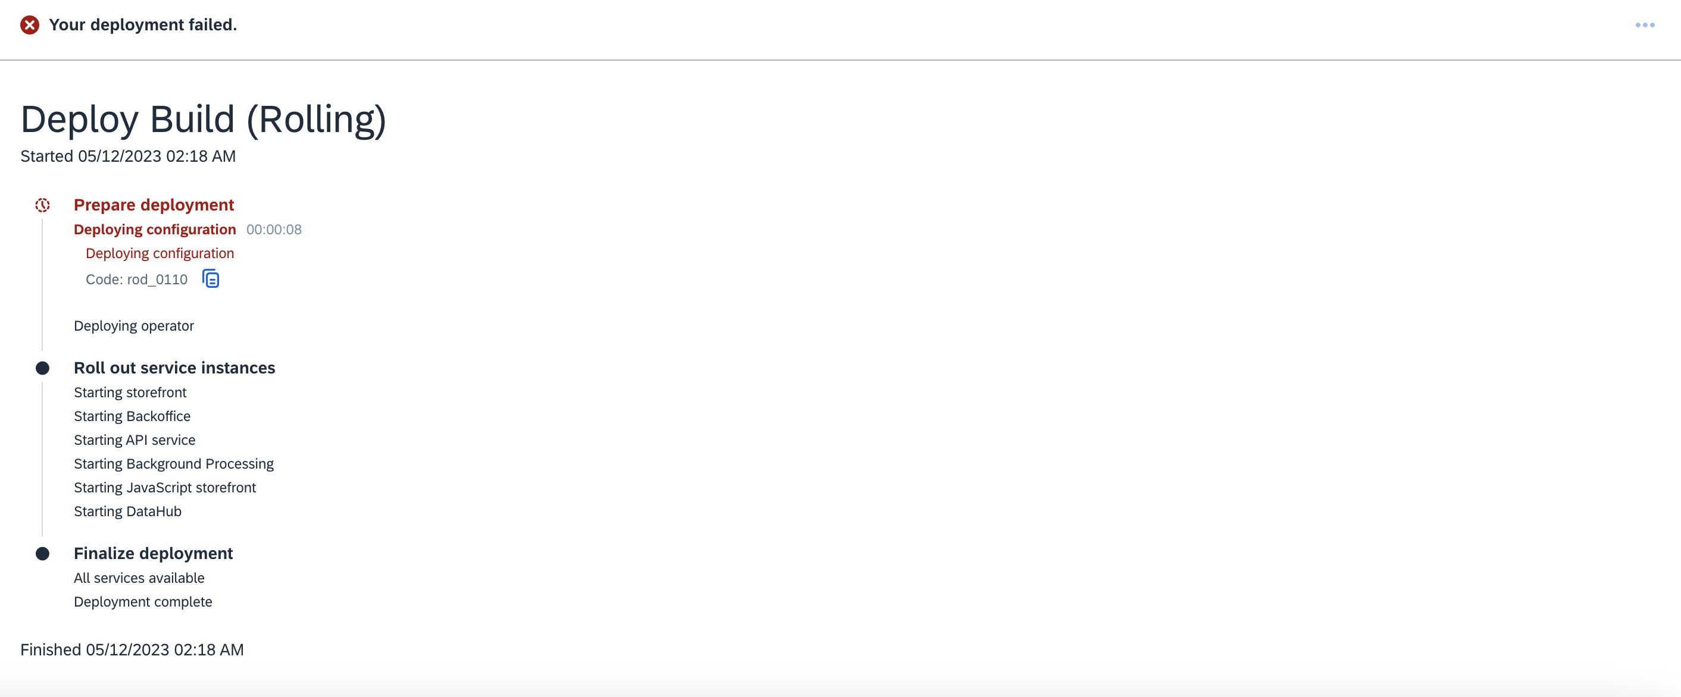Image resolution: width=1681 pixels, height=697 pixels.
Task: Click the Starting Background Processing step
Action: coord(174,464)
